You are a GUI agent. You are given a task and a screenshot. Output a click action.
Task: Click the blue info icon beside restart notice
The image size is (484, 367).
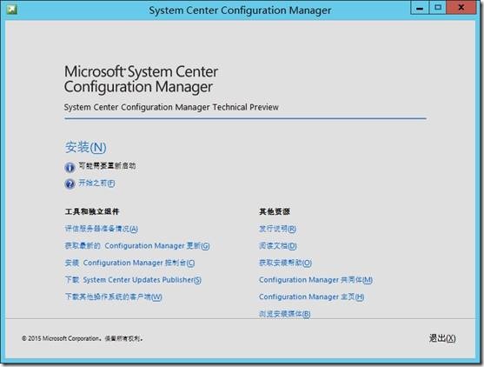(70, 167)
